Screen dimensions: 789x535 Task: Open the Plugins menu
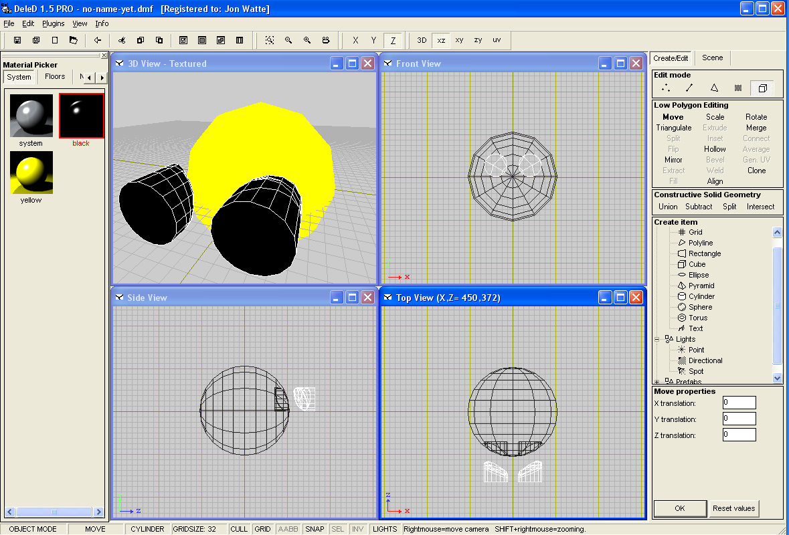[x=54, y=23]
